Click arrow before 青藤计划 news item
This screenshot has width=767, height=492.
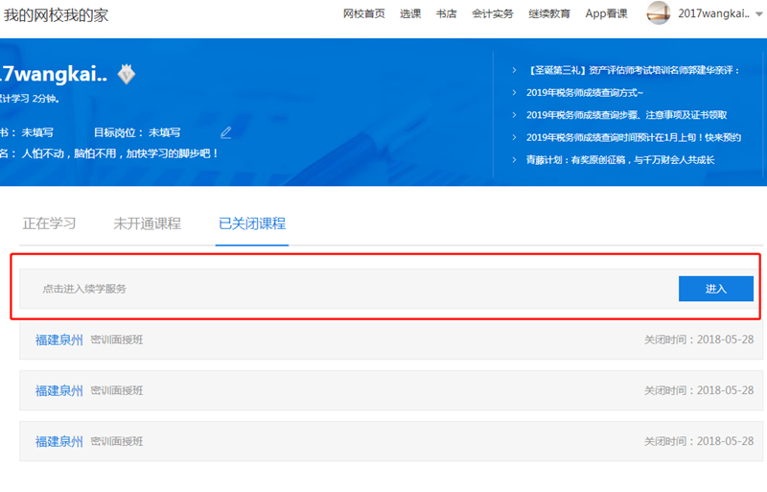coord(514,159)
